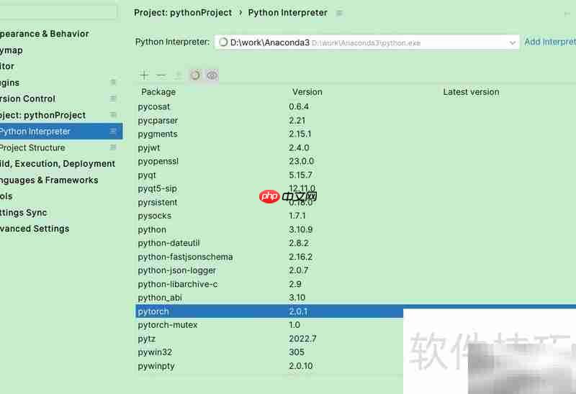Select the pyjwt package row

356,148
